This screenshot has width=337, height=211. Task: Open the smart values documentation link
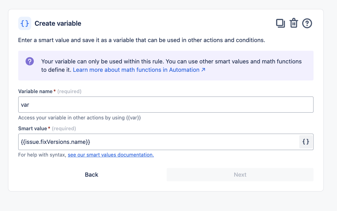[111, 155]
